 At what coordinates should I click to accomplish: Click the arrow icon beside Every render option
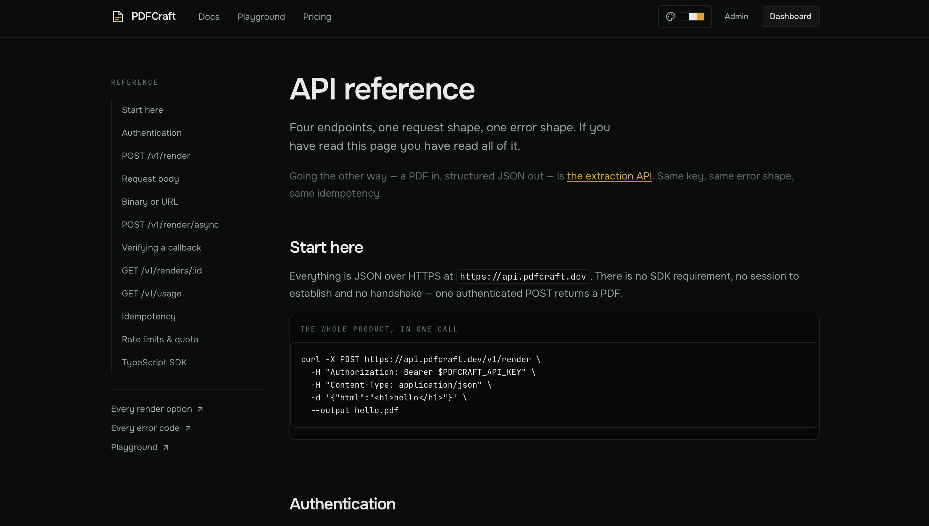pos(200,409)
